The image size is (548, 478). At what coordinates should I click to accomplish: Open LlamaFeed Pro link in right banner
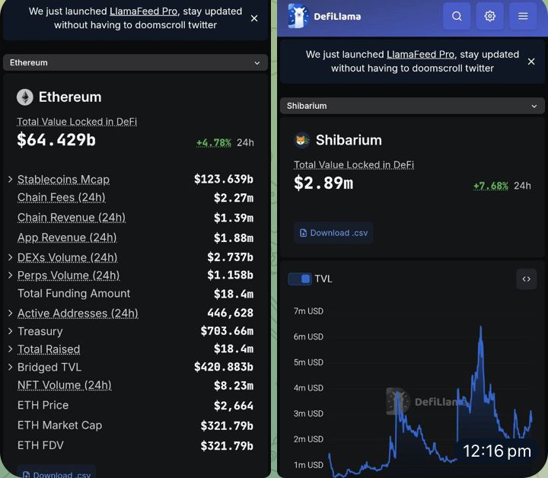[420, 55]
